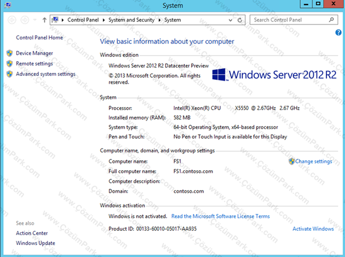Image resolution: width=345 pixels, height=257 pixels.
Task: Close the System window
Action: 333,4
